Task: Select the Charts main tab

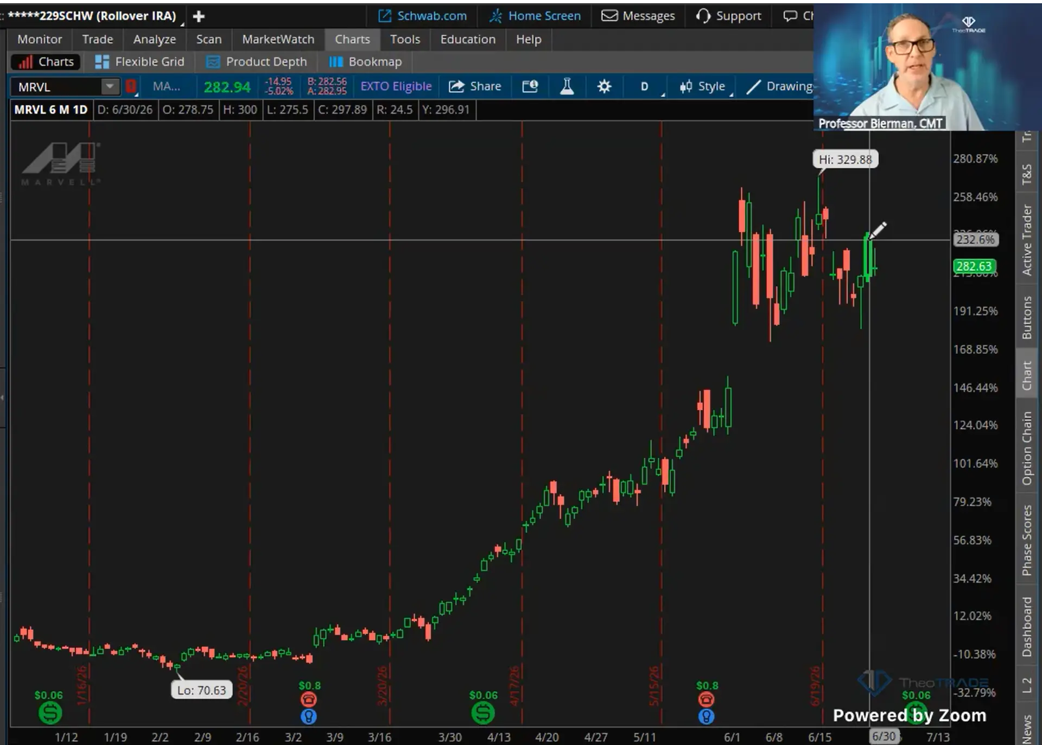Action: pos(352,40)
